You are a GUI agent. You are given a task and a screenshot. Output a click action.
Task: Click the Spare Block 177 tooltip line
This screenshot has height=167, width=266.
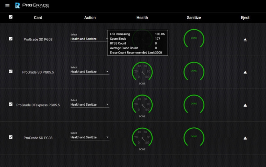pos(135,39)
